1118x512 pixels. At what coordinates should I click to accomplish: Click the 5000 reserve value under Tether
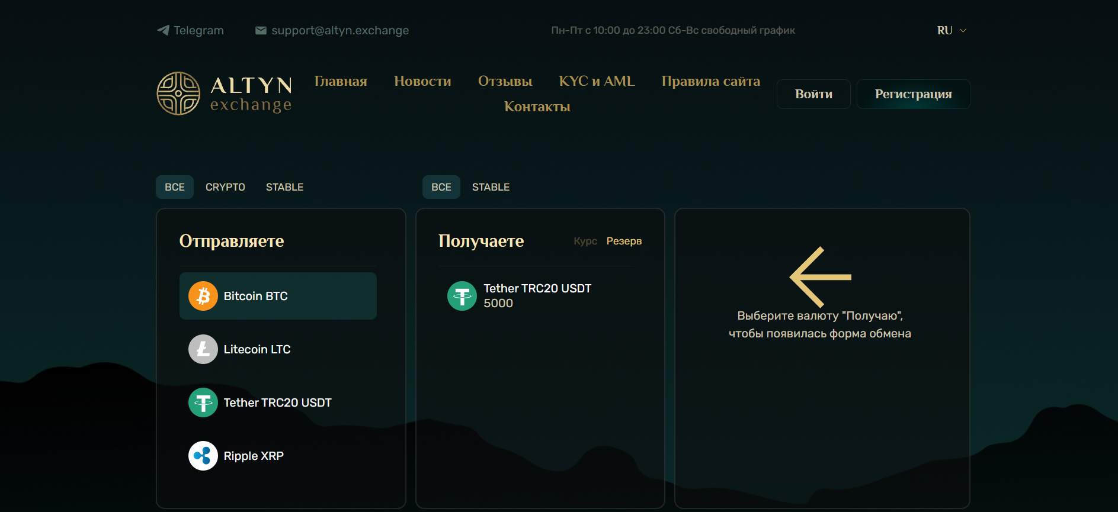click(498, 304)
